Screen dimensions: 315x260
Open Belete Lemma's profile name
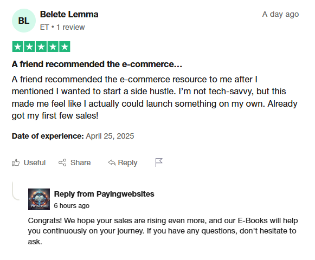tap(69, 15)
